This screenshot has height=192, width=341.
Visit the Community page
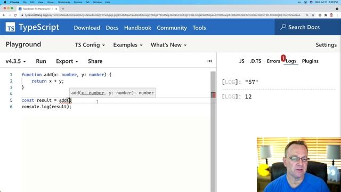point(172,28)
